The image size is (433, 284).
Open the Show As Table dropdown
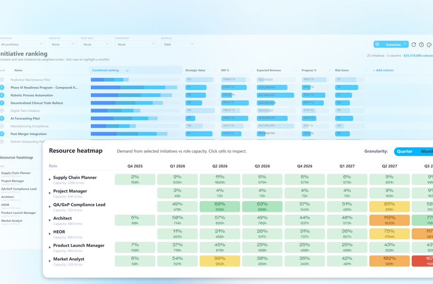click(178, 44)
